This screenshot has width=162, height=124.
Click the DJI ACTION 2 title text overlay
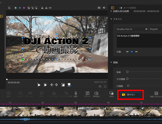tap(56, 41)
